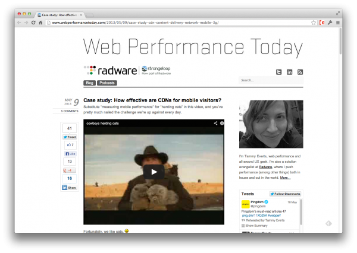Image resolution: width=357 pixels, height=253 pixels.
Task: Open the ping.dm link in the tweet
Action: click(254, 216)
